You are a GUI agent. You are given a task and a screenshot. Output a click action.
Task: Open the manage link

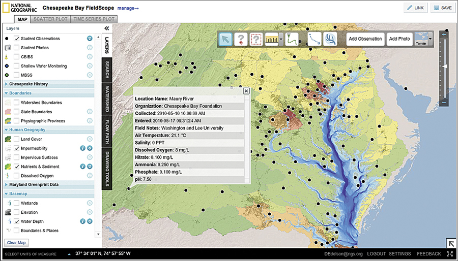(x=128, y=8)
